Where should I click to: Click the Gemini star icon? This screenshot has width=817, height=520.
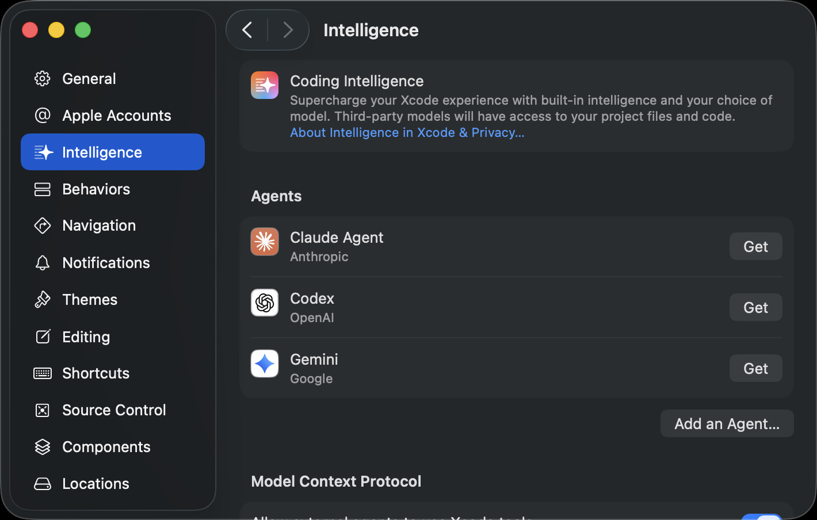[x=265, y=364]
